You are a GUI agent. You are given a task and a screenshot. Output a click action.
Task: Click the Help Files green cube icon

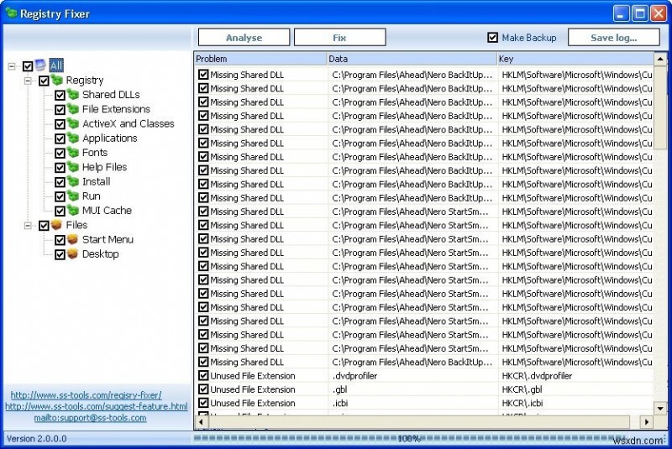pyautogui.click(x=73, y=167)
